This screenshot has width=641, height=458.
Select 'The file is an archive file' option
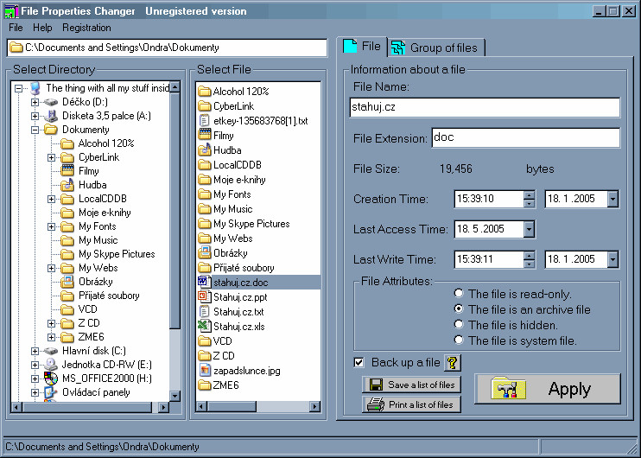459,309
